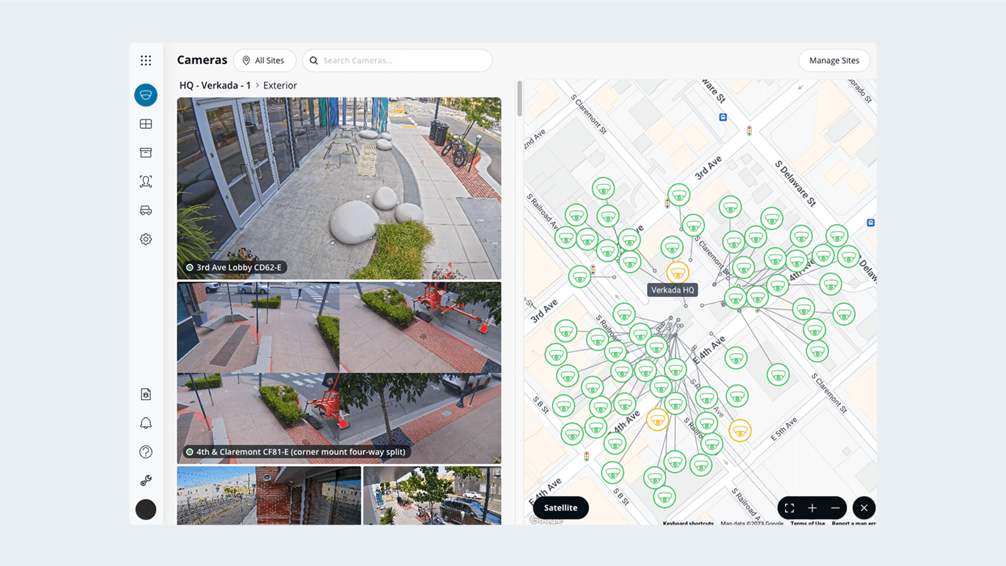Image resolution: width=1006 pixels, height=566 pixels.
Task: Toggle Satellite map view
Action: 560,508
